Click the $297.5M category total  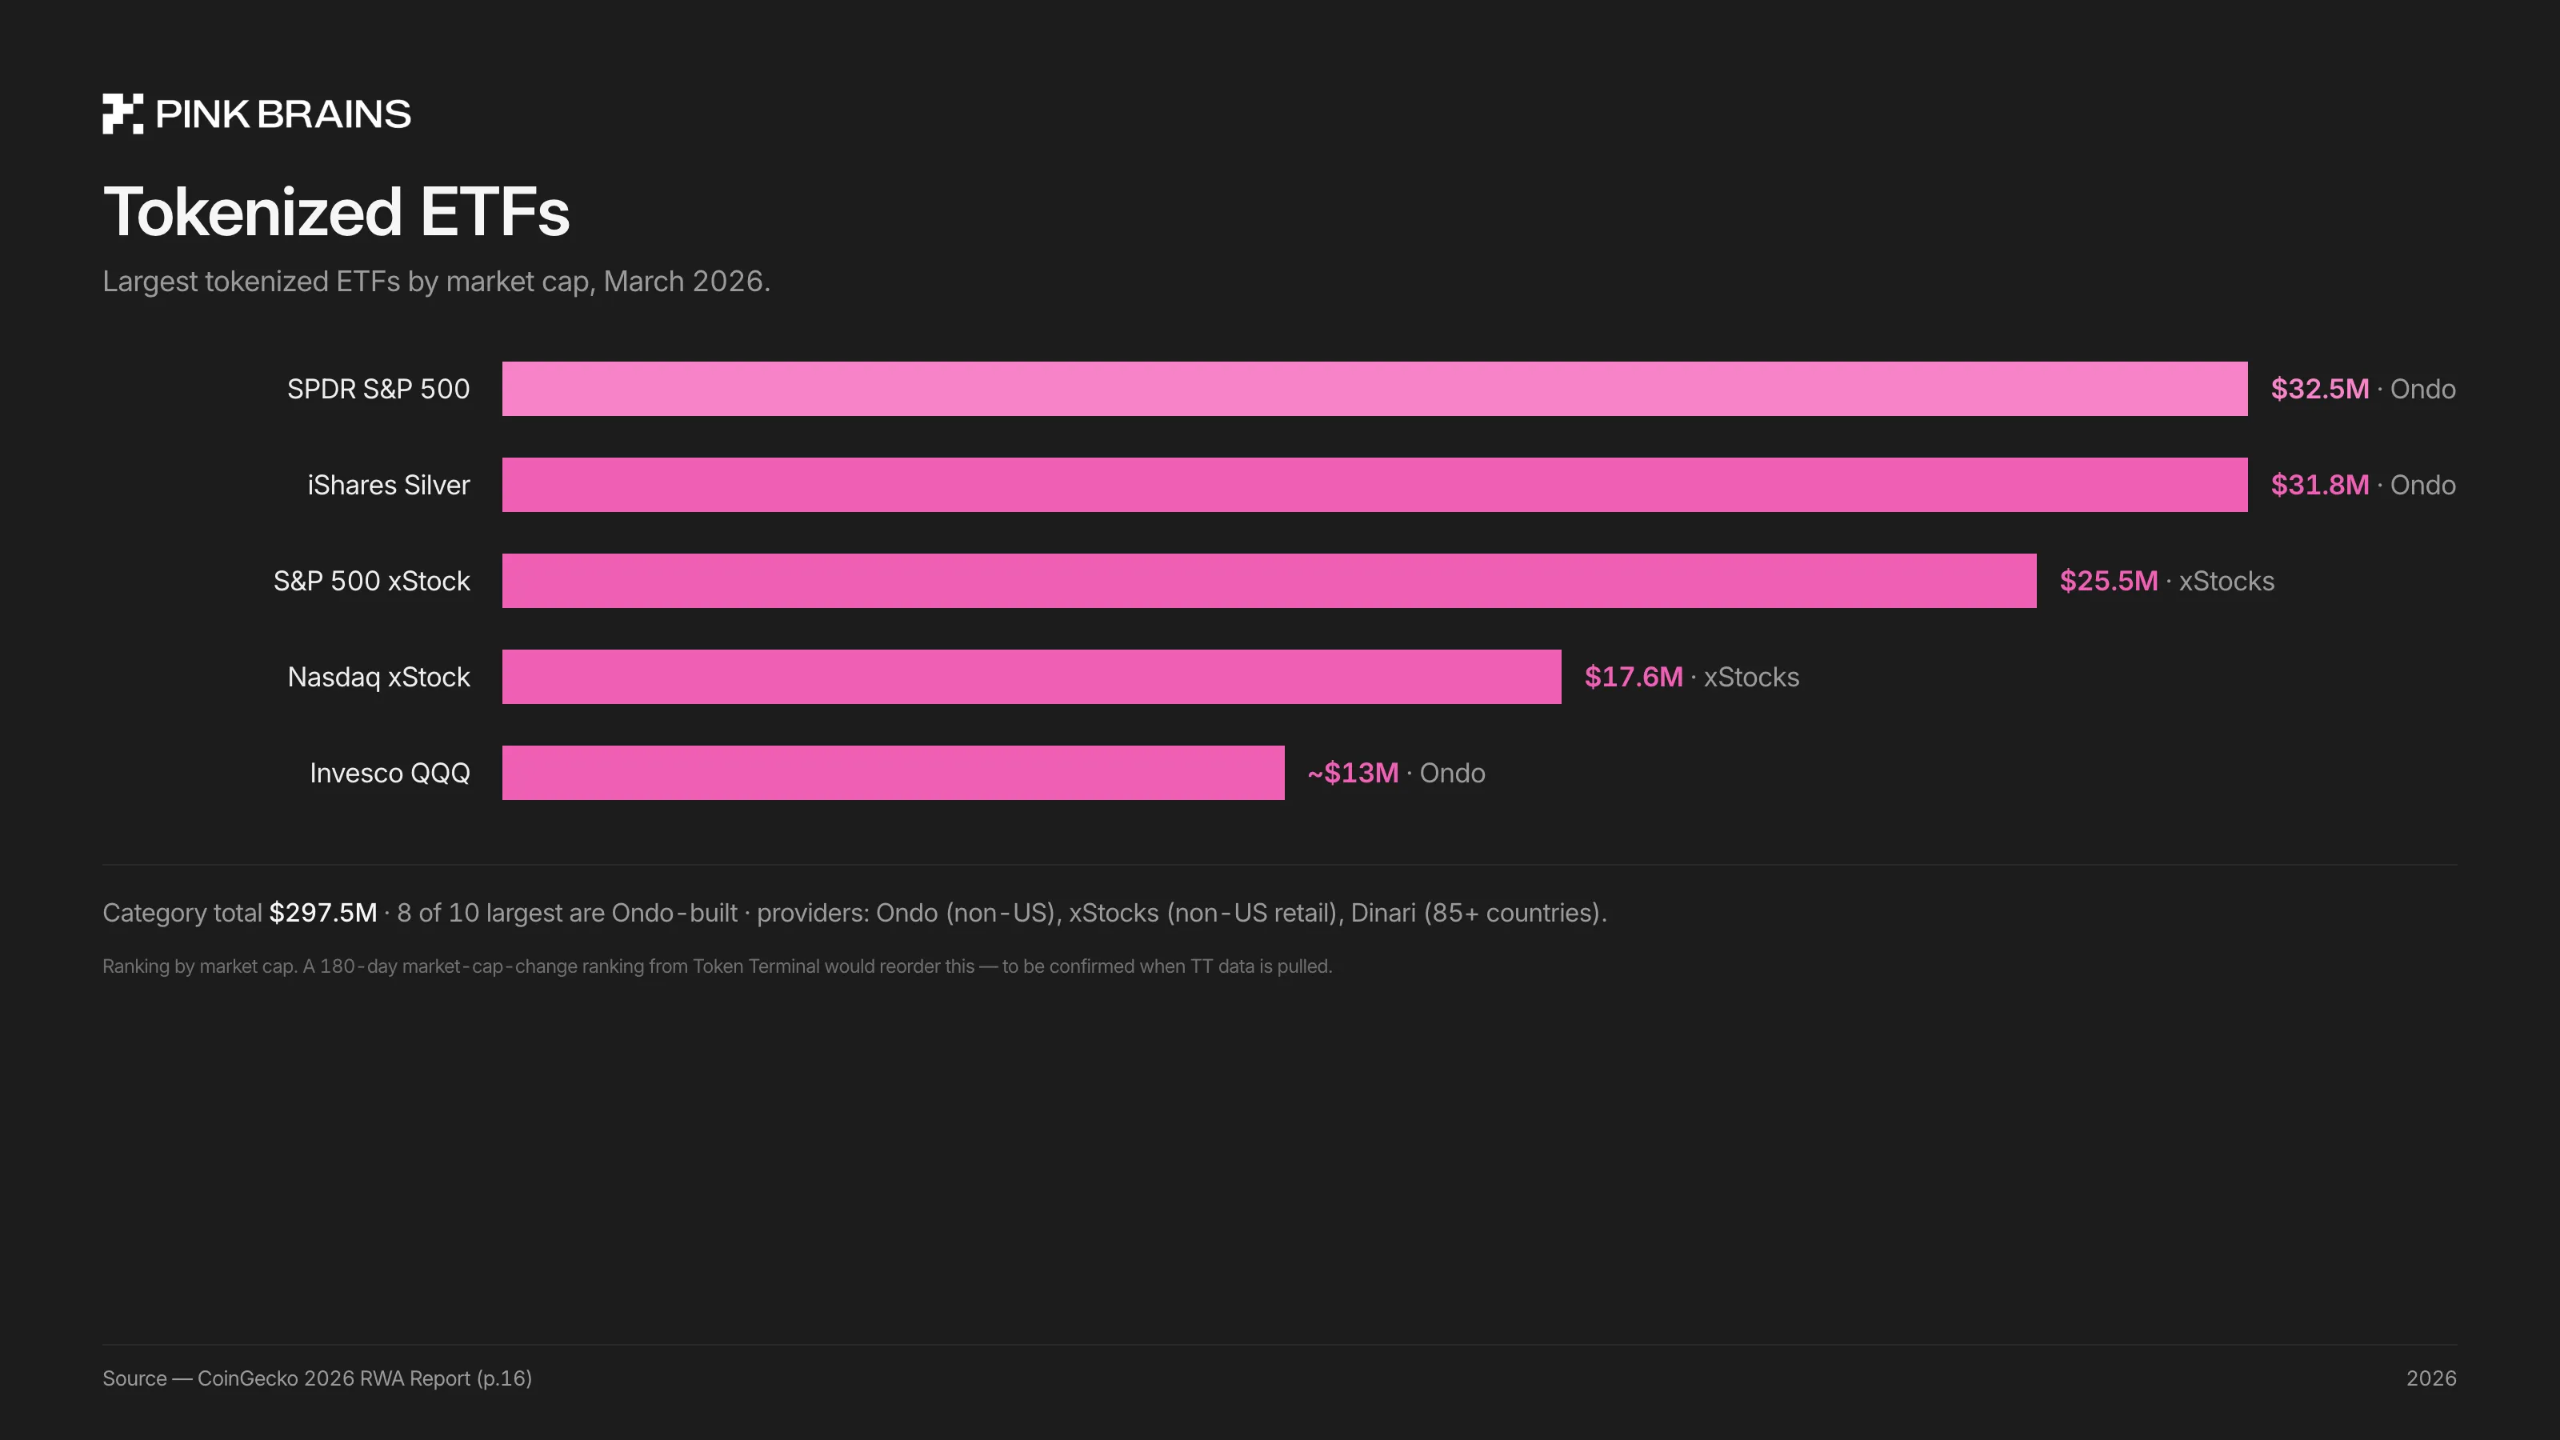point(323,914)
